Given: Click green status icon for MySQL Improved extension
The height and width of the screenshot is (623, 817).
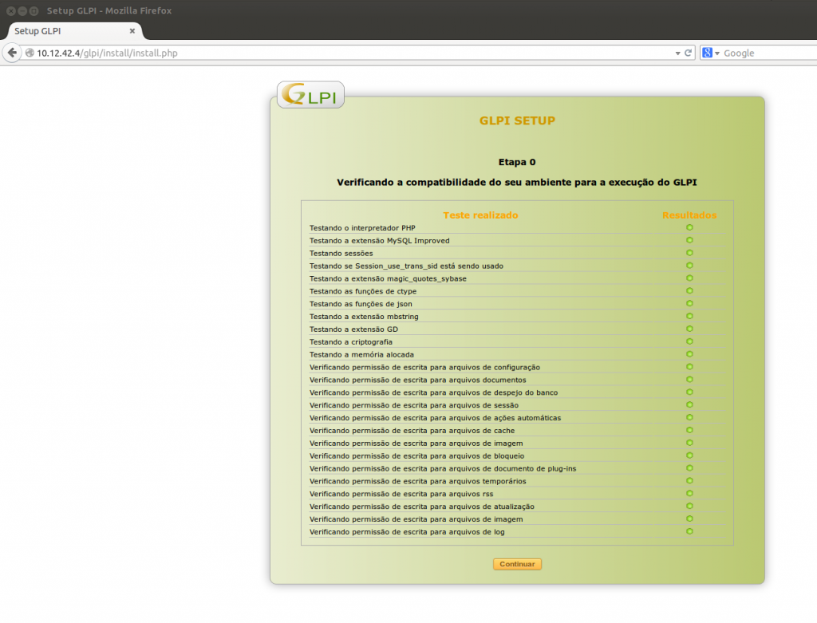Looking at the screenshot, I should pos(689,240).
